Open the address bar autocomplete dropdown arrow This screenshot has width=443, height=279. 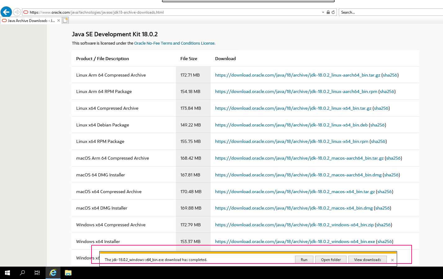[323, 12]
